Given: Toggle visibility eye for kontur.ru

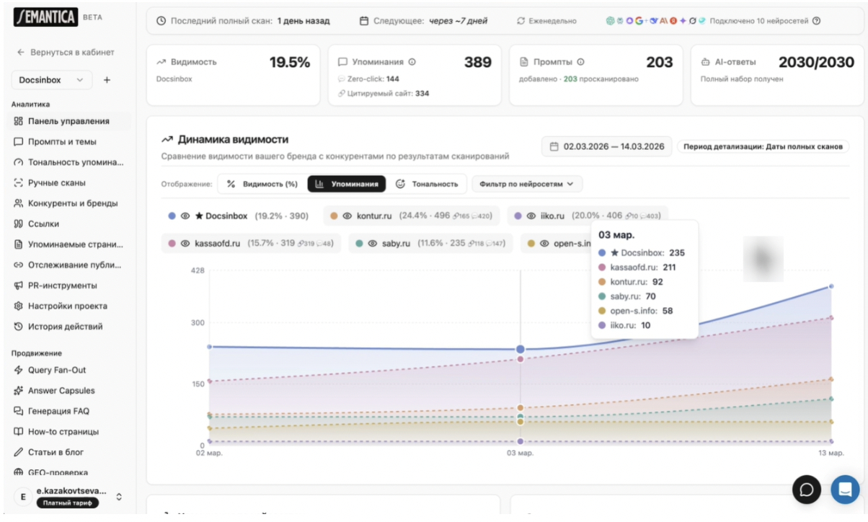Looking at the screenshot, I should pos(347,216).
